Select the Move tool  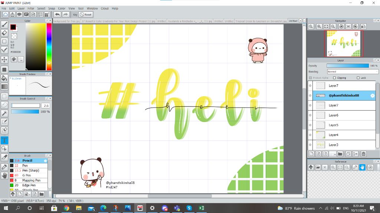pyautogui.click(x=4, y=60)
